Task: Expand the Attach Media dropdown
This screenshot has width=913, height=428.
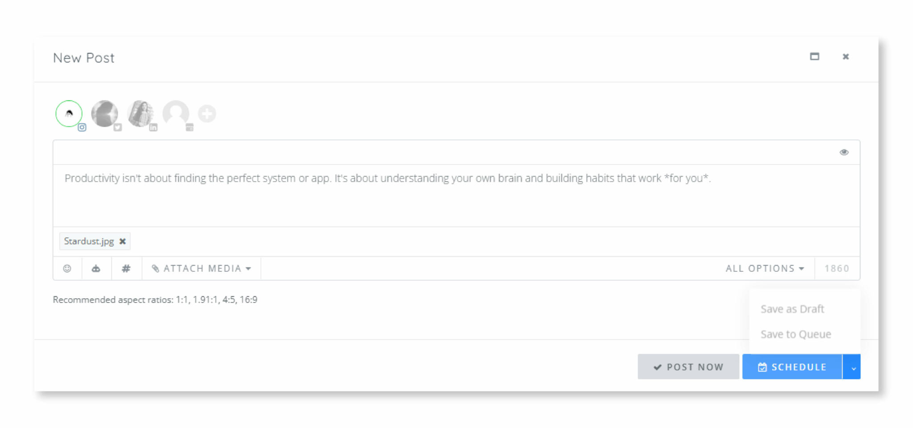Action: 202,269
